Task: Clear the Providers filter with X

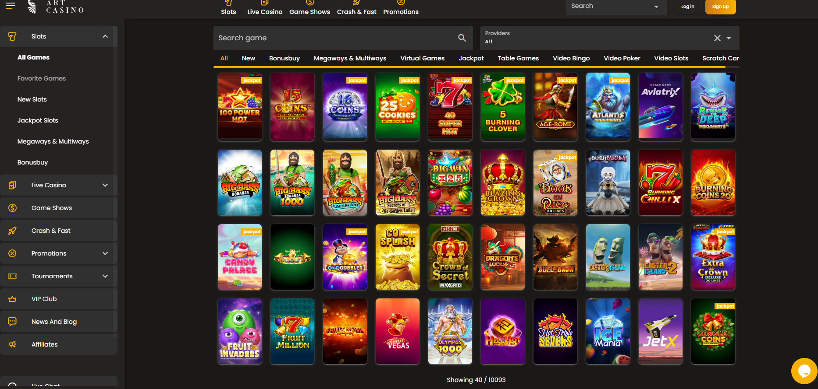Action: pyautogui.click(x=717, y=38)
